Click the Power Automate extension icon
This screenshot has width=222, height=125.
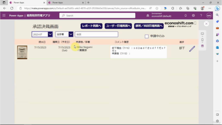point(165,8)
